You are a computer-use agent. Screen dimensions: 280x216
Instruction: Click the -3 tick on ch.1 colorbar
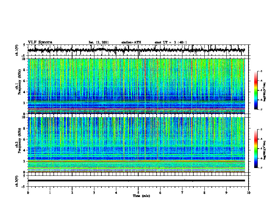(261, 71)
